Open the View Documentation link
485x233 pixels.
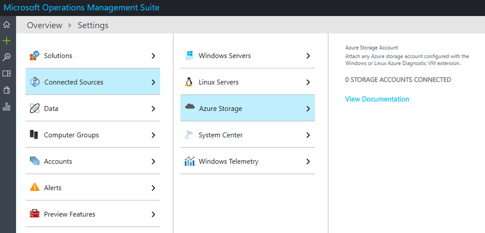377,99
